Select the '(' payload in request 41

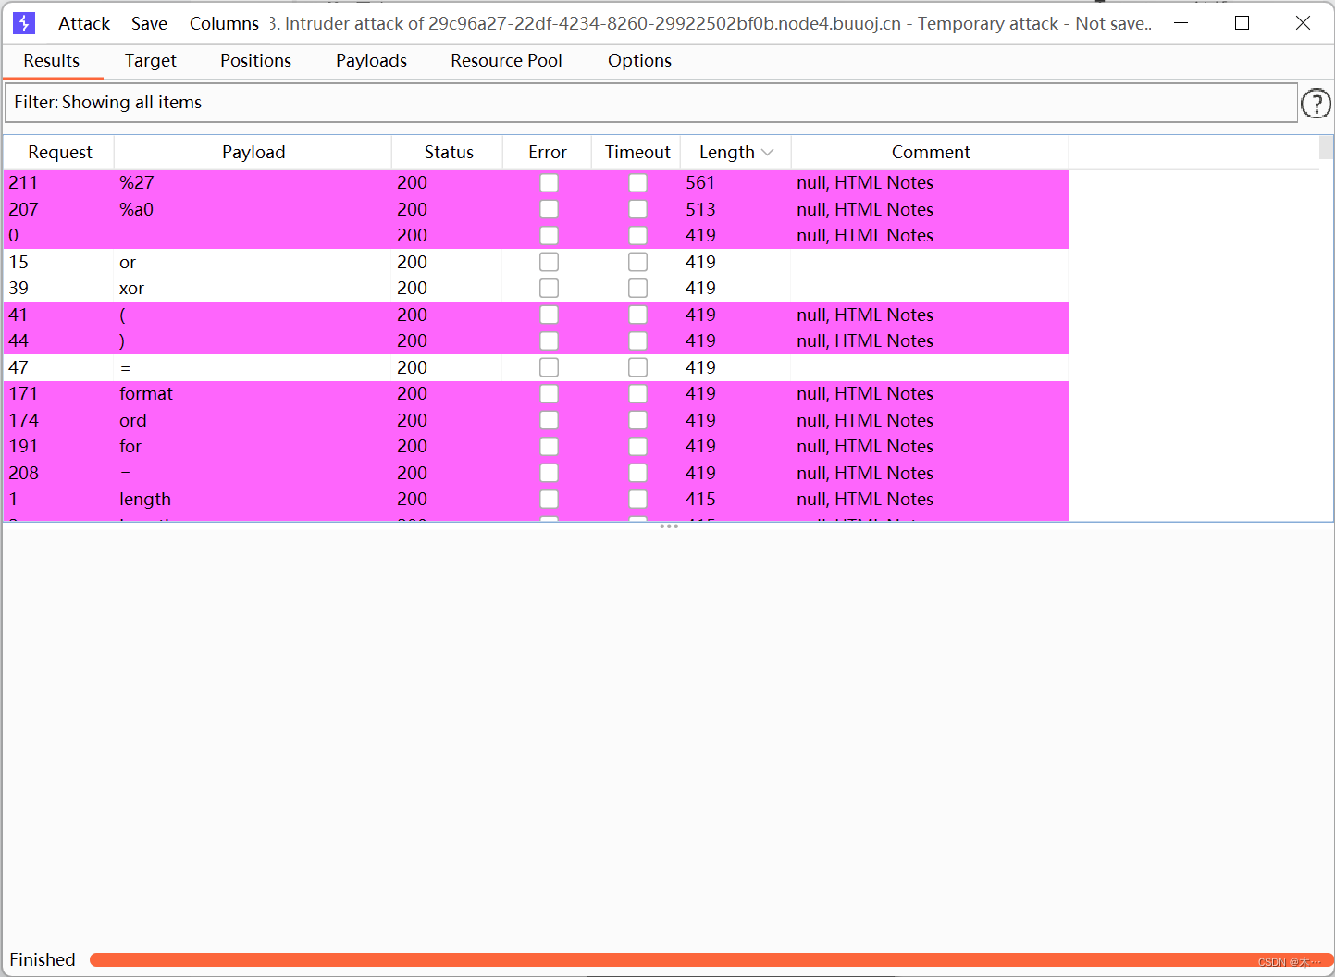coord(253,315)
